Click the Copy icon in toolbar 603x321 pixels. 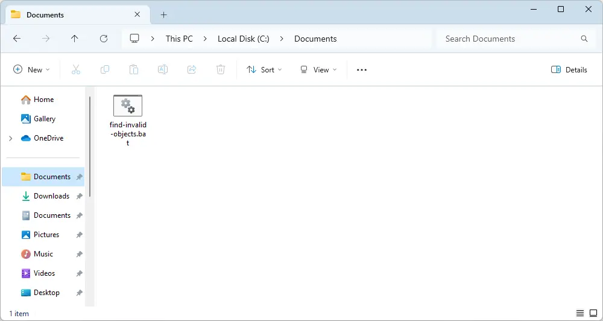(104, 69)
